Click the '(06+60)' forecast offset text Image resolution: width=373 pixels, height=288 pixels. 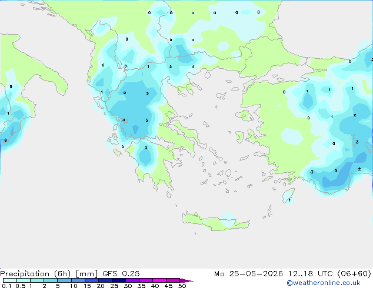click(x=354, y=274)
